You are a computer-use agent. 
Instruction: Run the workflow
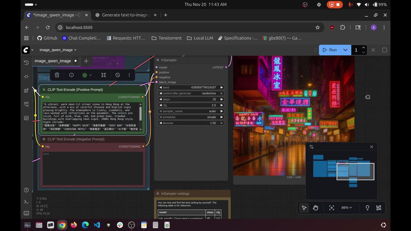point(330,50)
